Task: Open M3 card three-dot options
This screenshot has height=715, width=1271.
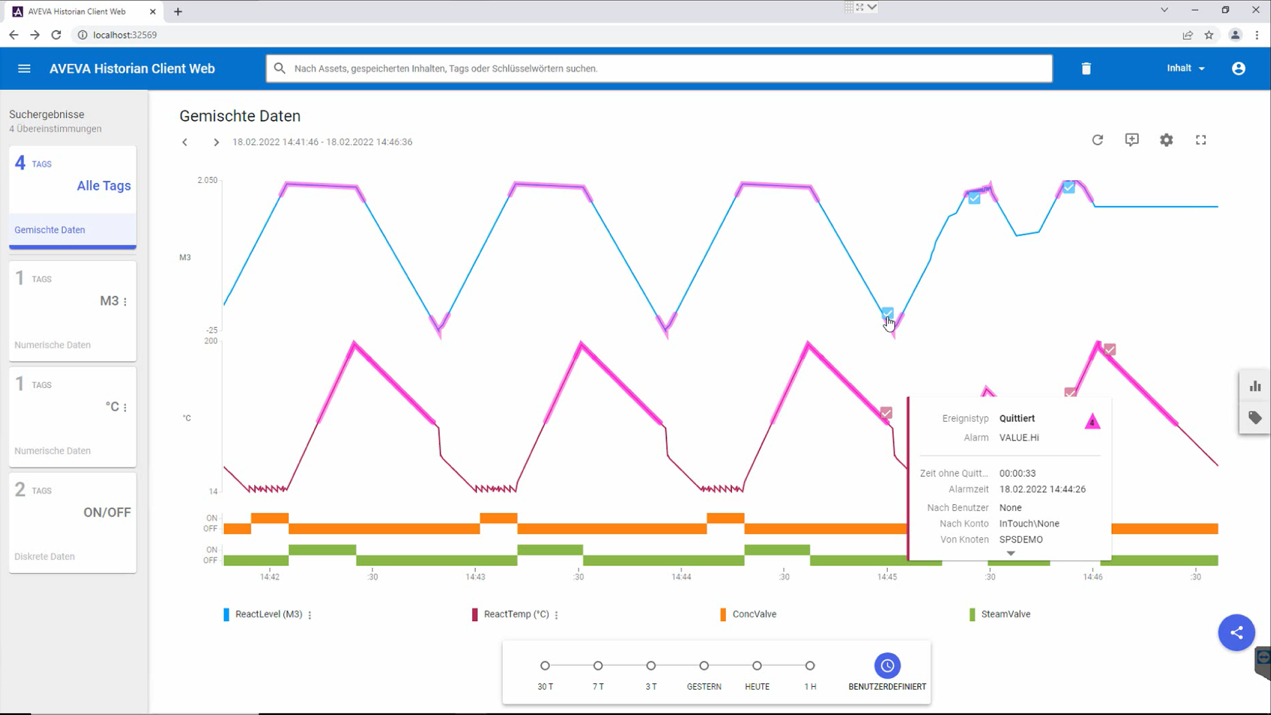Action: [x=125, y=302]
